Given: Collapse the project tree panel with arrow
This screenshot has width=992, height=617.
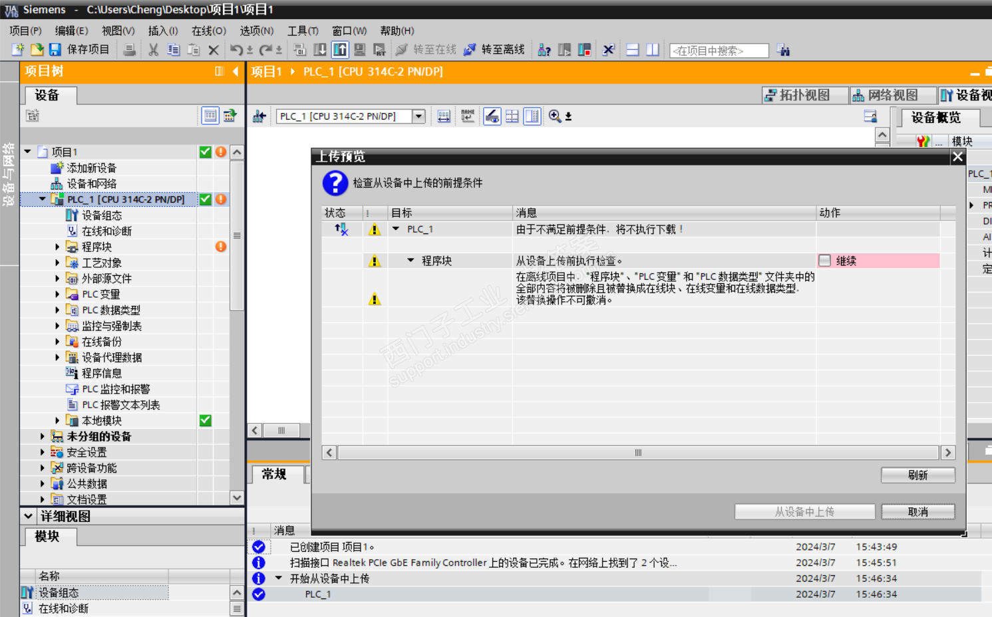Looking at the screenshot, I should tap(236, 71).
